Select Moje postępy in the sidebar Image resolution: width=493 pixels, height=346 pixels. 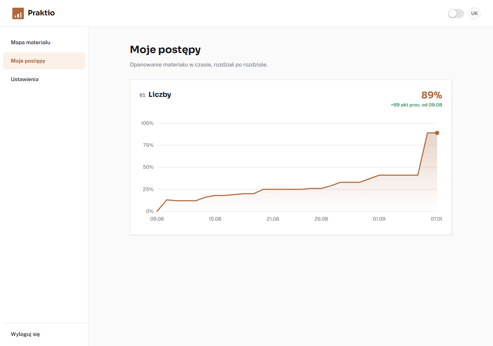coord(44,61)
